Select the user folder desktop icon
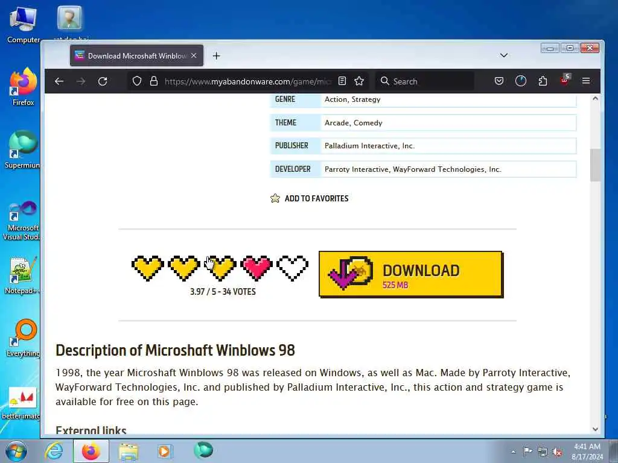This screenshot has width=618, height=463. tap(70, 22)
